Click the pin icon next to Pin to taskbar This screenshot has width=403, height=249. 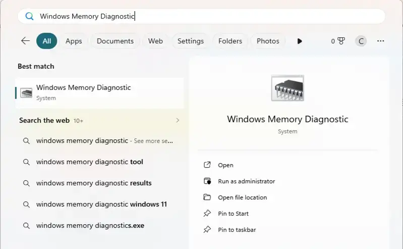point(207,229)
